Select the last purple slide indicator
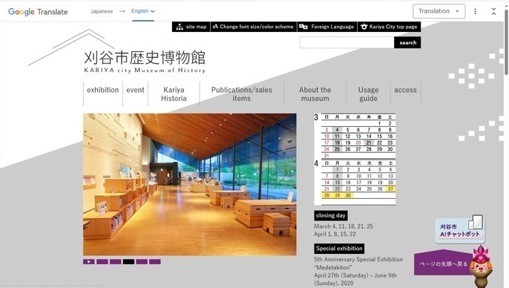The width and height of the screenshot is (509, 288). pos(155,262)
